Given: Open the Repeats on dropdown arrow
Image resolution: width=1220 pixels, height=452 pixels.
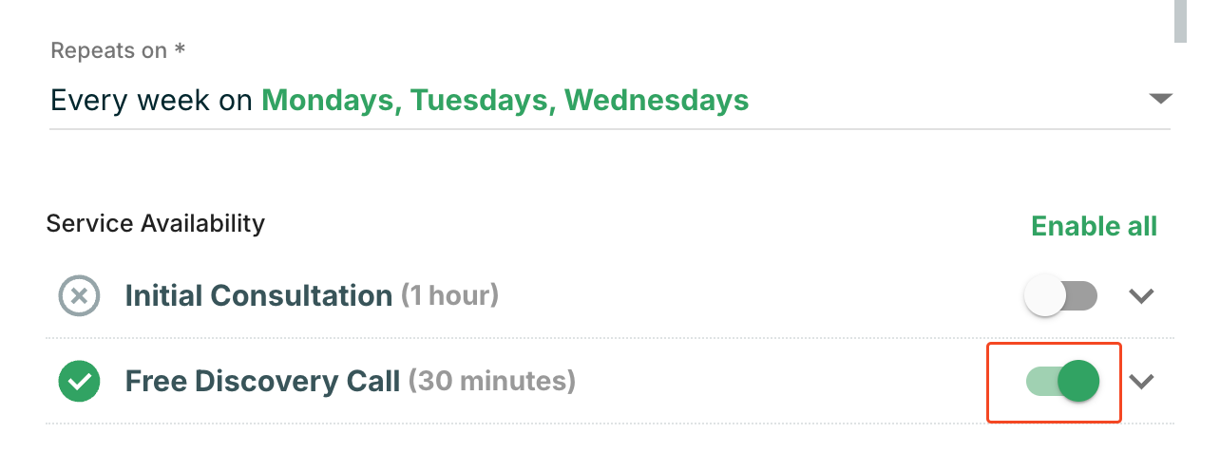Looking at the screenshot, I should click(1160, 99).
